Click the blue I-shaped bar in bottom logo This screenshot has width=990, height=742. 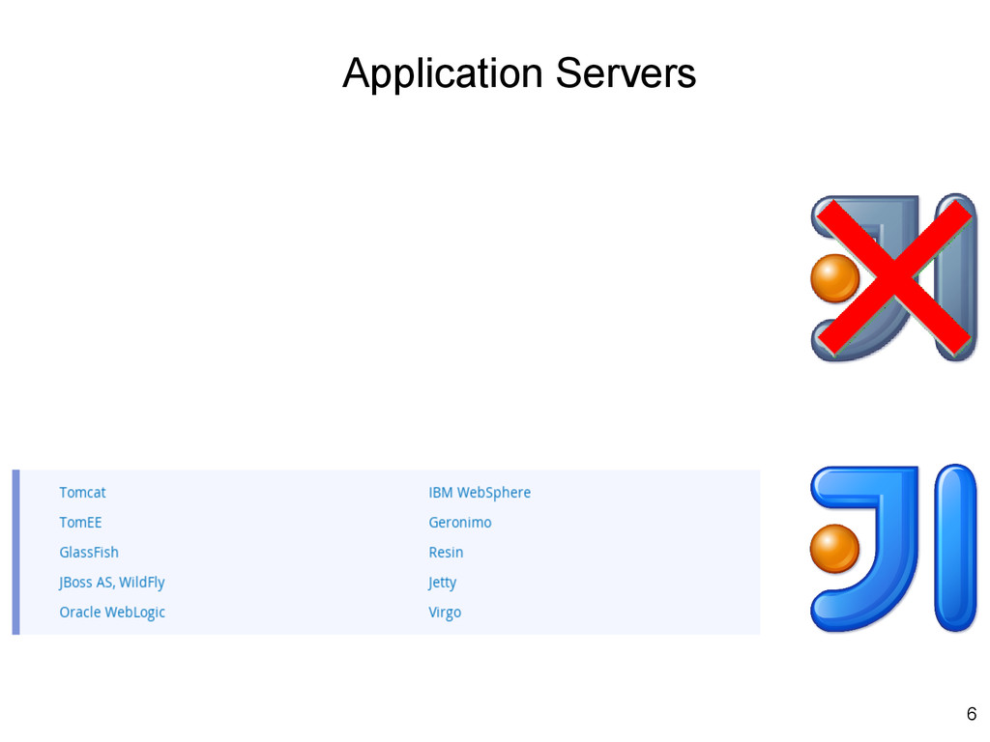click(x=956, y=548)
